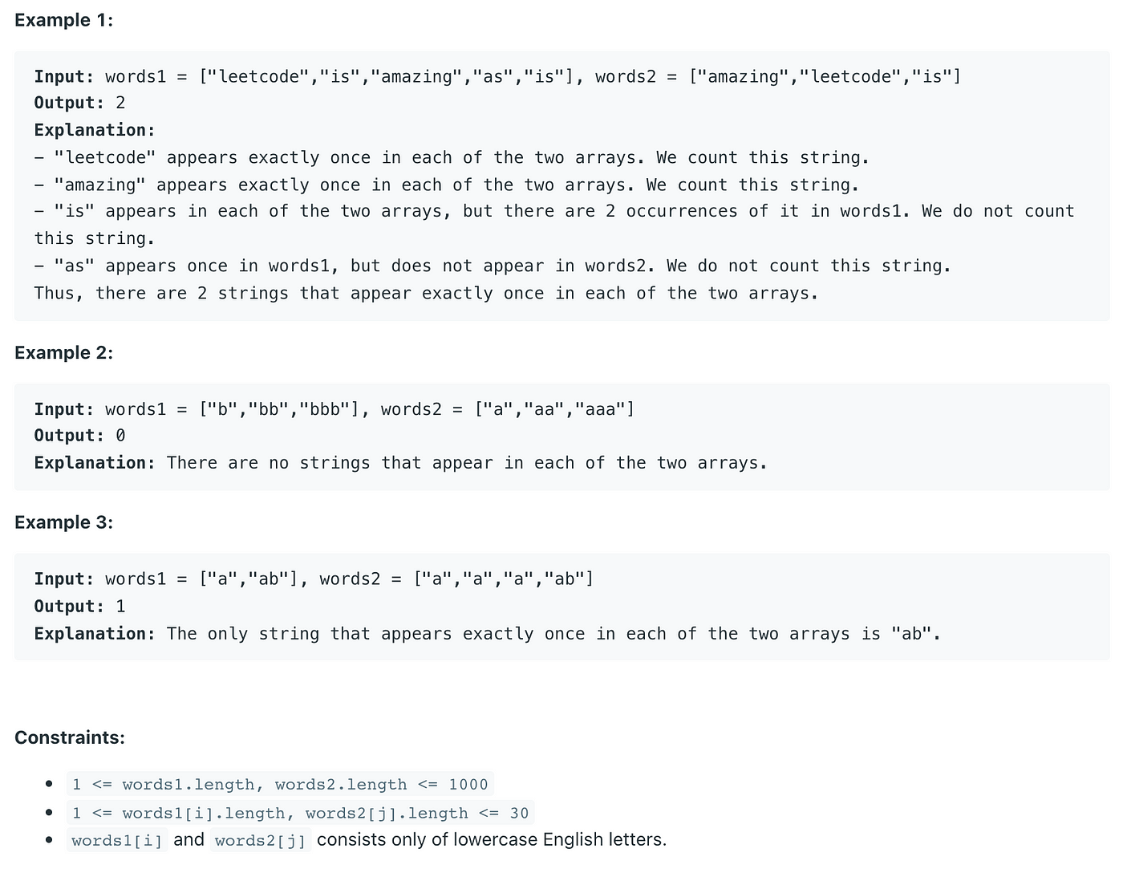Click the line about "amazing" appearing once

pyautogui.click(x=447, y=185)
